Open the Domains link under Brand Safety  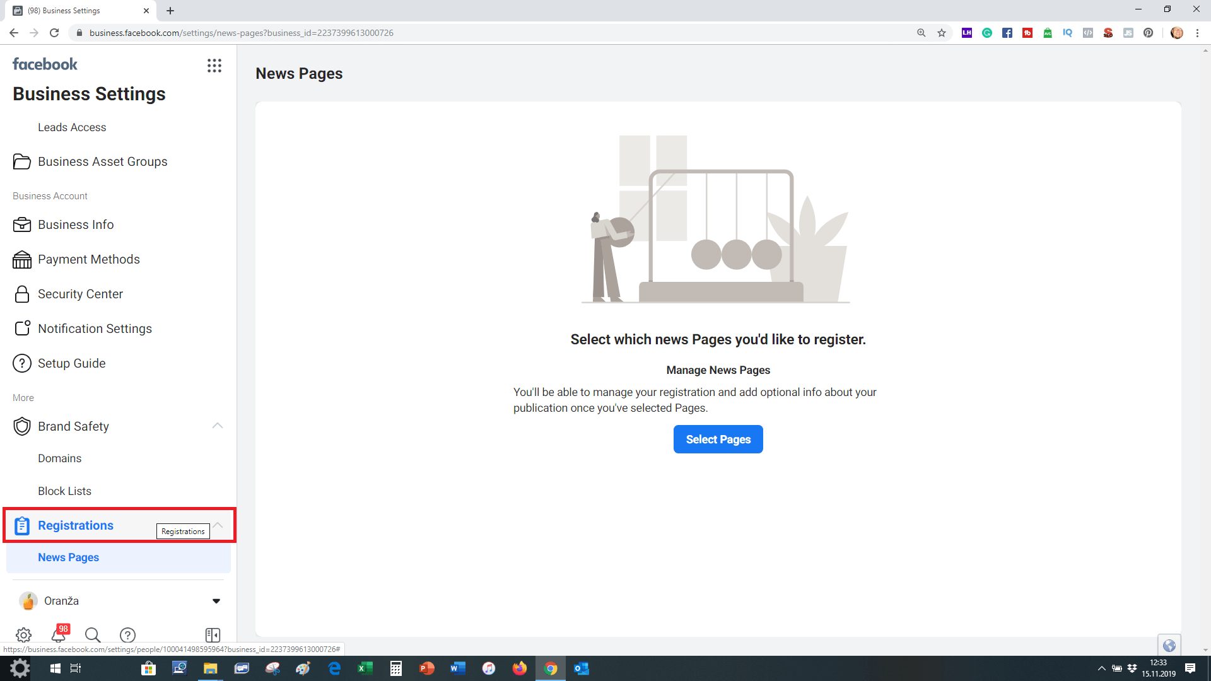coord(59,458)
